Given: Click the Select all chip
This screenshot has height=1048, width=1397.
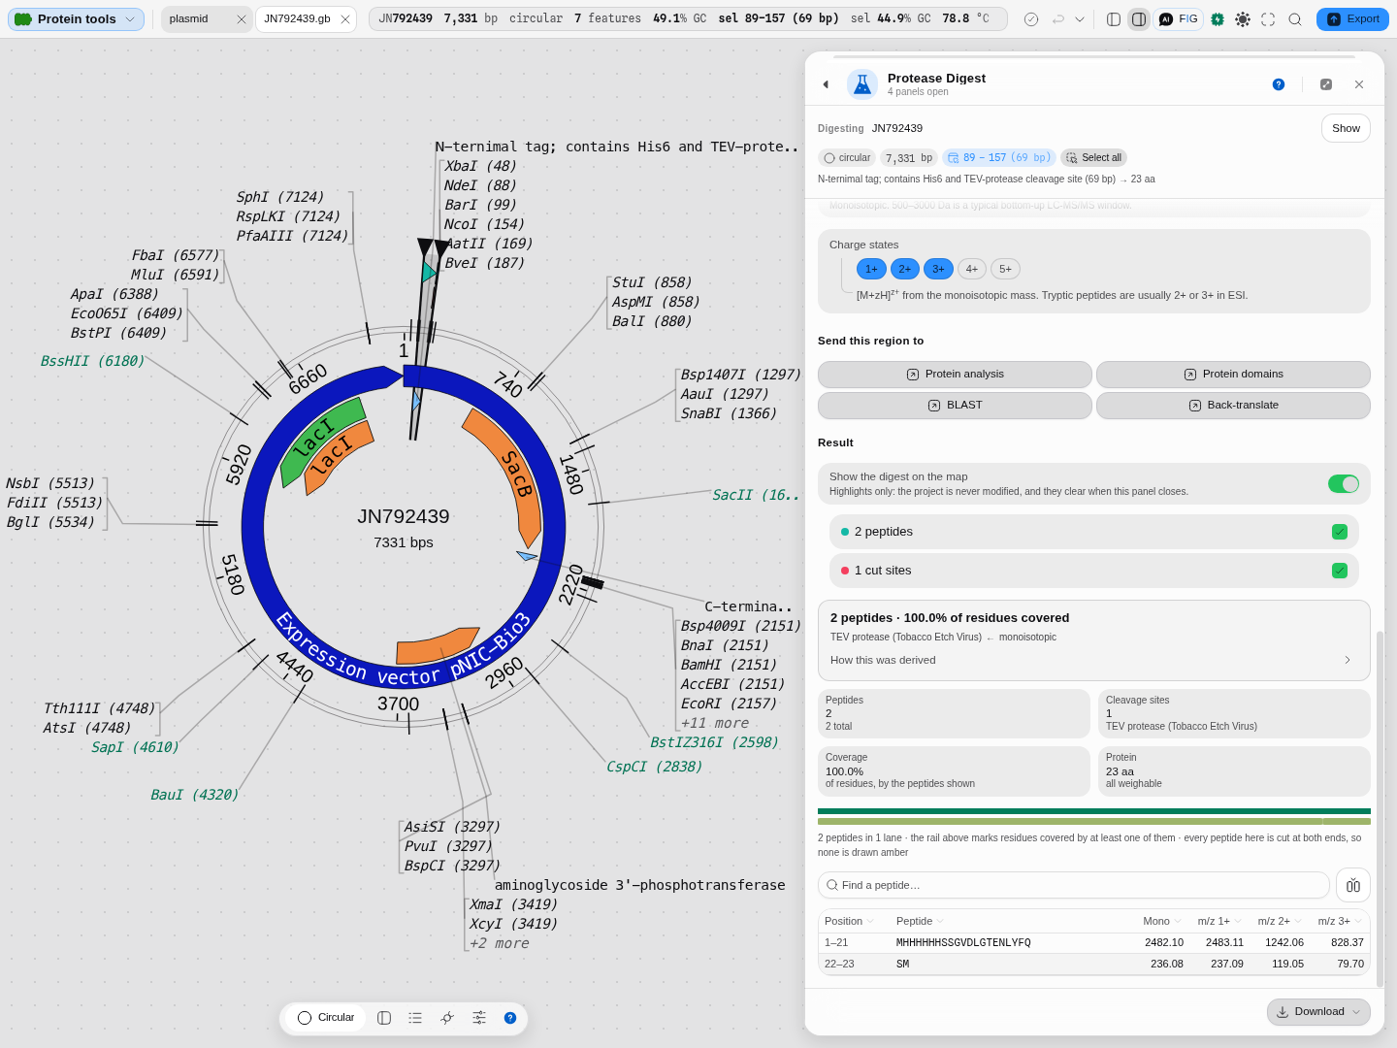Looking at the screenshot, I should 1093,158.
